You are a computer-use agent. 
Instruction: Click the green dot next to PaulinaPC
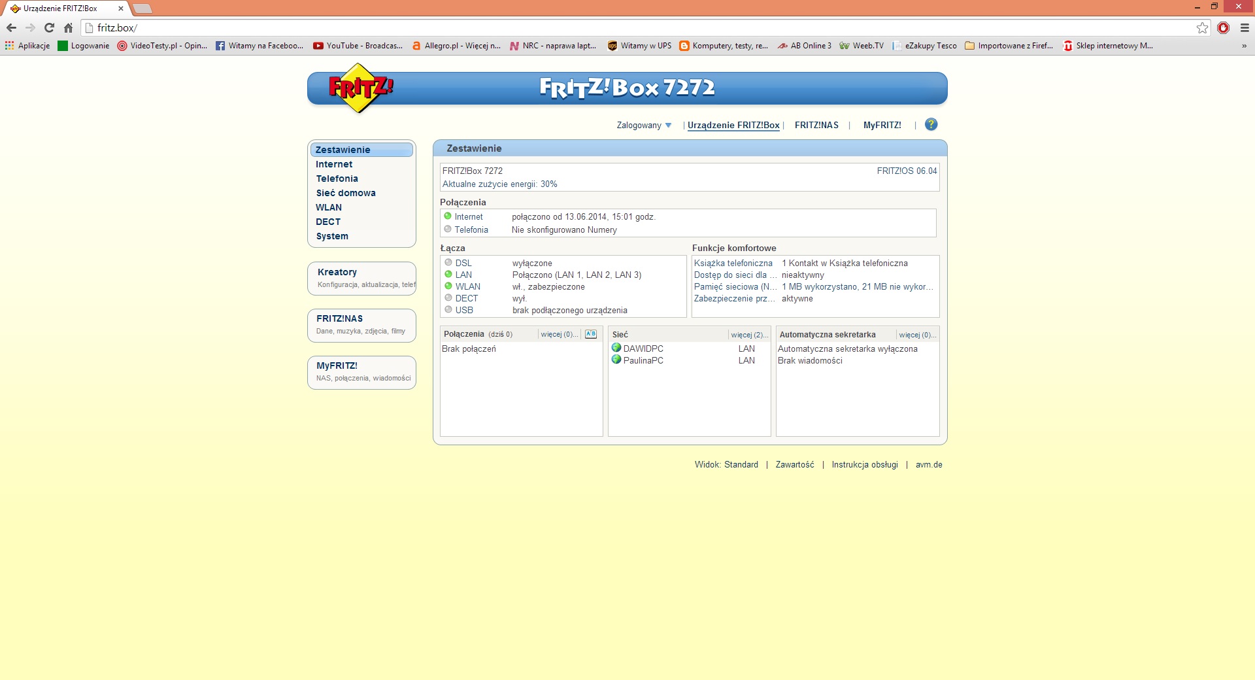pyautogui.click(x=616, y=360)
